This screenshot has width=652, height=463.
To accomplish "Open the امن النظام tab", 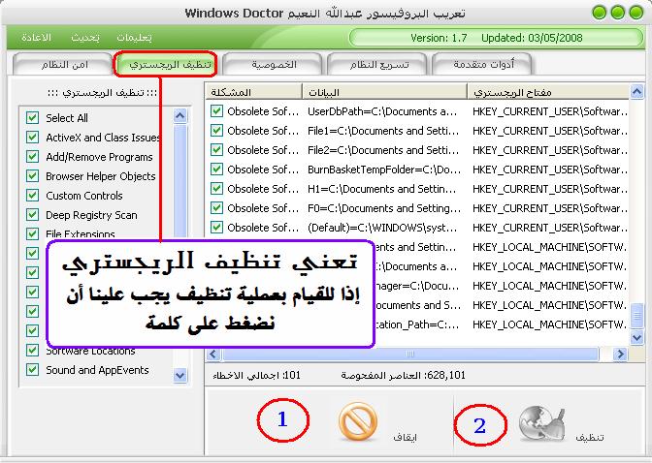I will 63,65.
